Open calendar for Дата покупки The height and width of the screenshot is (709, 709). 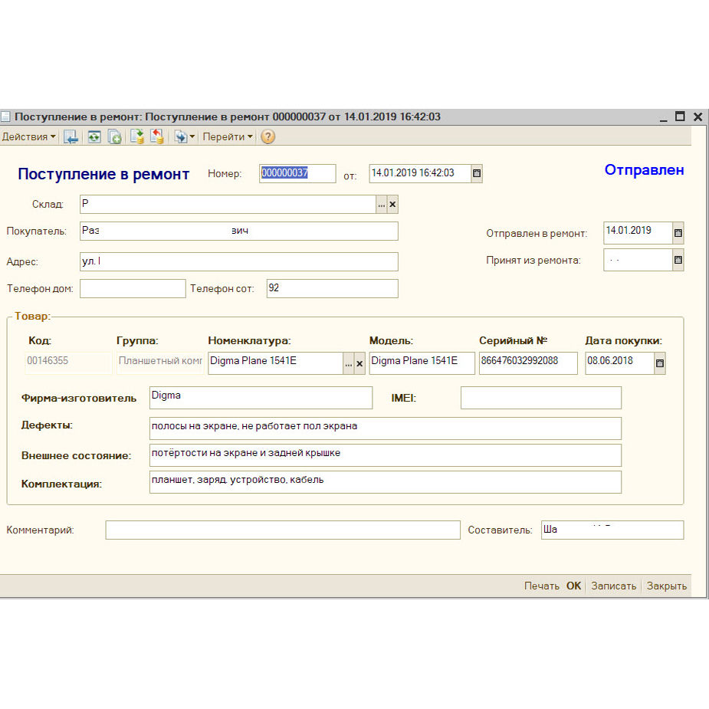point(660,363)
